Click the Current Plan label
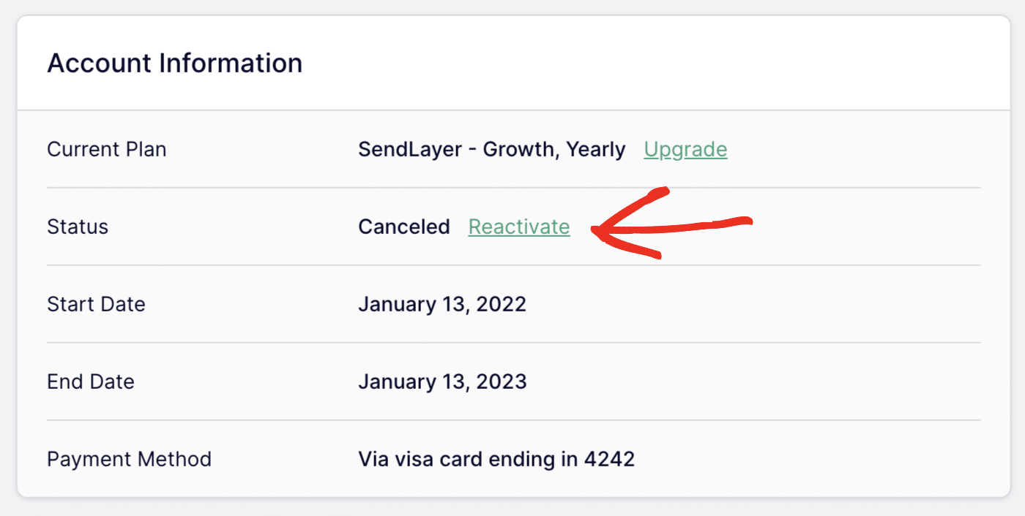This screenshot has width=1025, height=516. (x=107, y=150)
